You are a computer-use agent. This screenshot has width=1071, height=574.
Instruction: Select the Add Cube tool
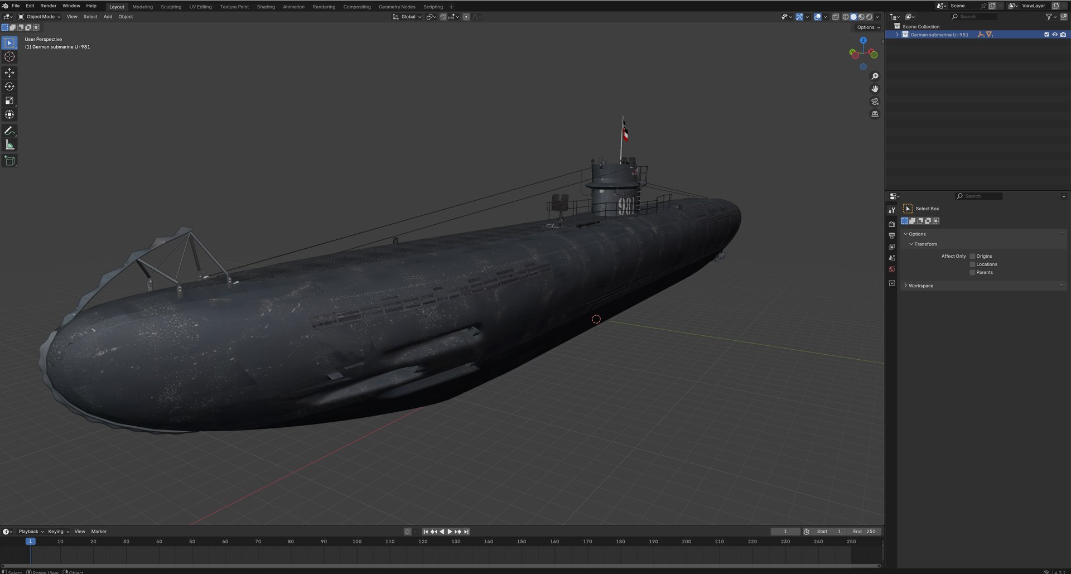pos(9,161)
